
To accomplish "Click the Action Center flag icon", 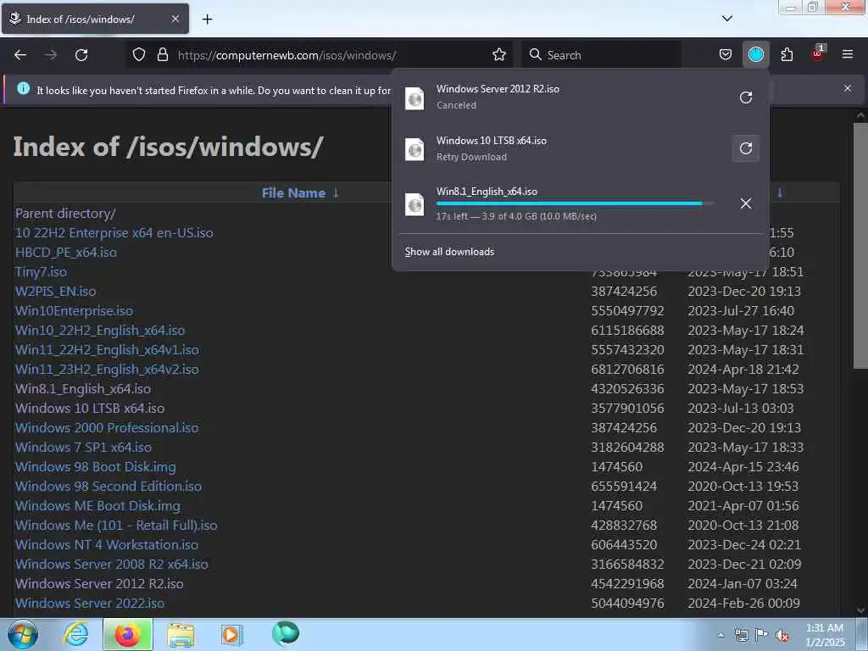I will 762,635.
